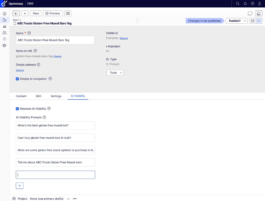Toggle navigation tree pane button

16,13
